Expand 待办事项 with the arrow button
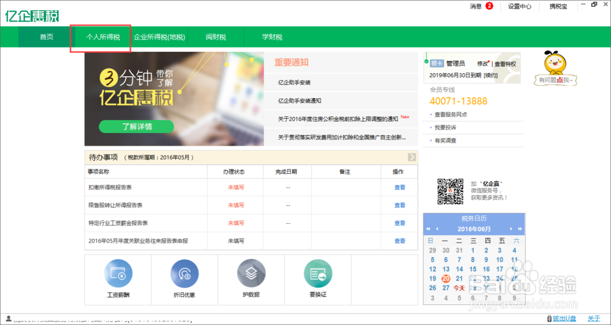 pos(412,157)
